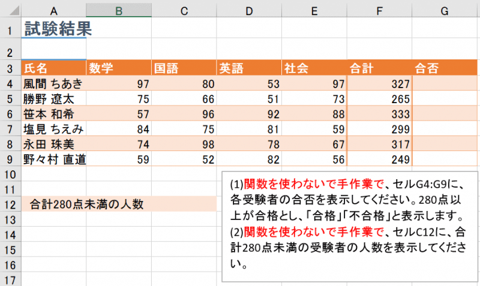This screenshot has height=286, width=480.
Task: Click the select-all corner triangle
Action: pos(14,11)
